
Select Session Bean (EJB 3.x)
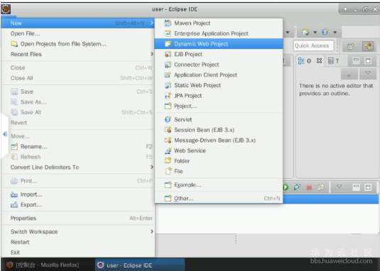219,130
